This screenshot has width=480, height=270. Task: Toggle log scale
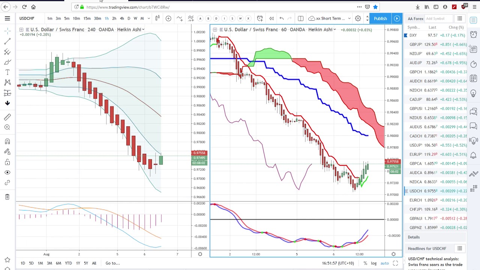[374, 263]
